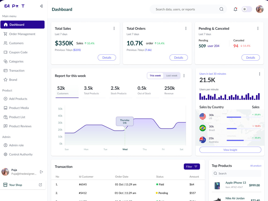Open the All product link
Screen dimensions: 268x201
pyautogui.click(x=256, y=166)
